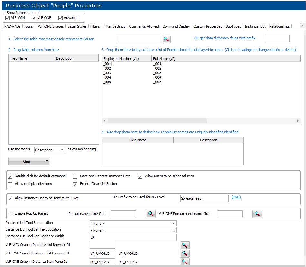Enable Allow multiple selections checkbox
The height and width of the screenshot is (267, 306).
10,184
